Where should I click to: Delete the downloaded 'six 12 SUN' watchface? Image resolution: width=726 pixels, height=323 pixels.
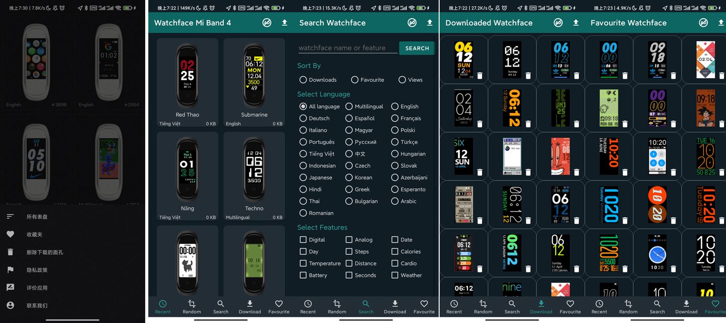[x=479, y=172]
